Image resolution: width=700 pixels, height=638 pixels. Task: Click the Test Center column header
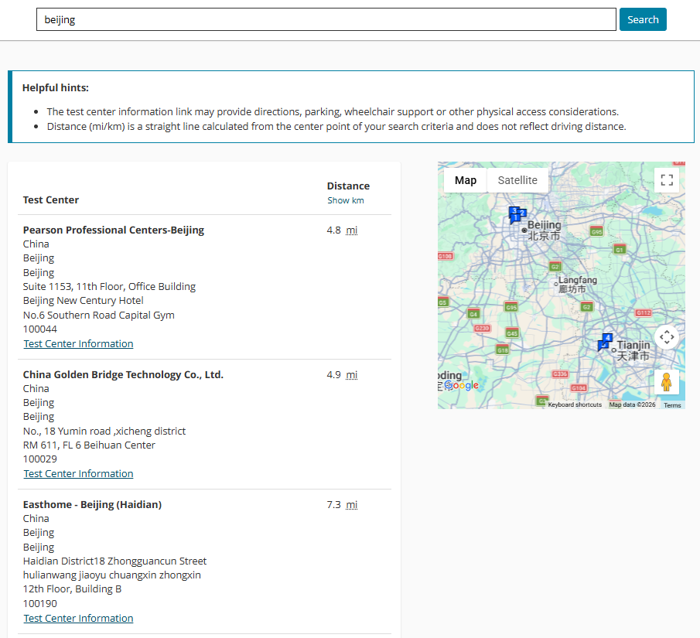tap(51, 200)
